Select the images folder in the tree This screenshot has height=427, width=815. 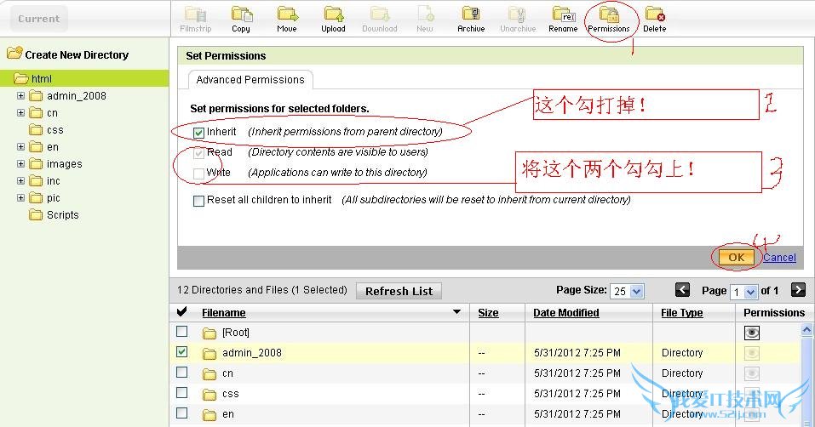click(x=65, y=164)
